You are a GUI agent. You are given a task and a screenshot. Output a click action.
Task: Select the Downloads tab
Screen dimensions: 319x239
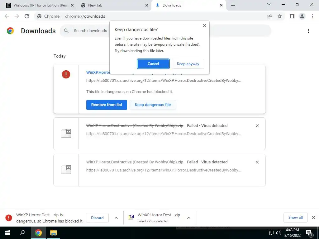click(188, 5)
